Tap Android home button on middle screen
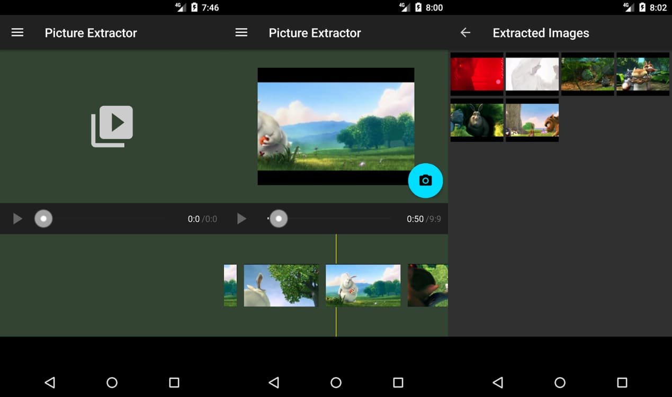 click(336, 382)
